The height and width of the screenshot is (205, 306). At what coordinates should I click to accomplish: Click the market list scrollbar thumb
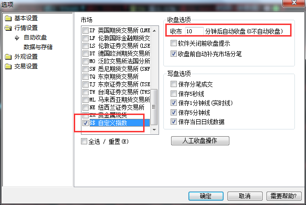pos(154,107)
